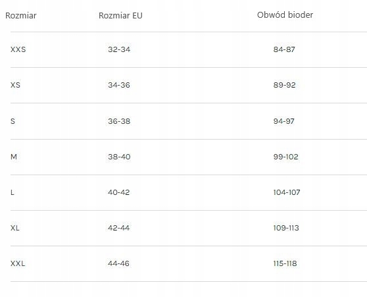This screenshot has width=367, height=297.
Task: Select the XL size row label
Action: (15, 228)
